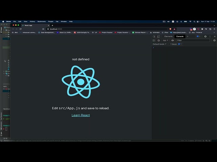Open the Terminal panel label in the IDE

point(6,109)
